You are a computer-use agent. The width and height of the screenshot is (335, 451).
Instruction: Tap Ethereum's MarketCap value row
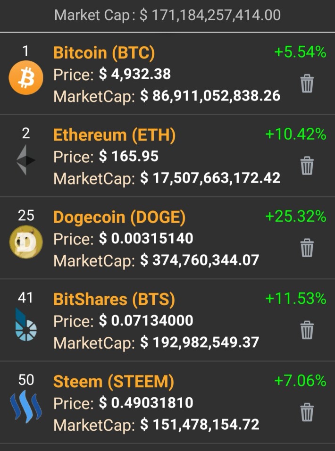coord(167,178)
